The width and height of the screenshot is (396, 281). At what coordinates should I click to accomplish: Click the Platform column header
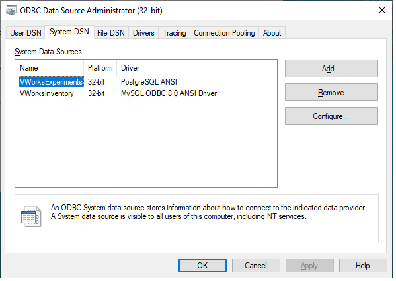(100, 68)
